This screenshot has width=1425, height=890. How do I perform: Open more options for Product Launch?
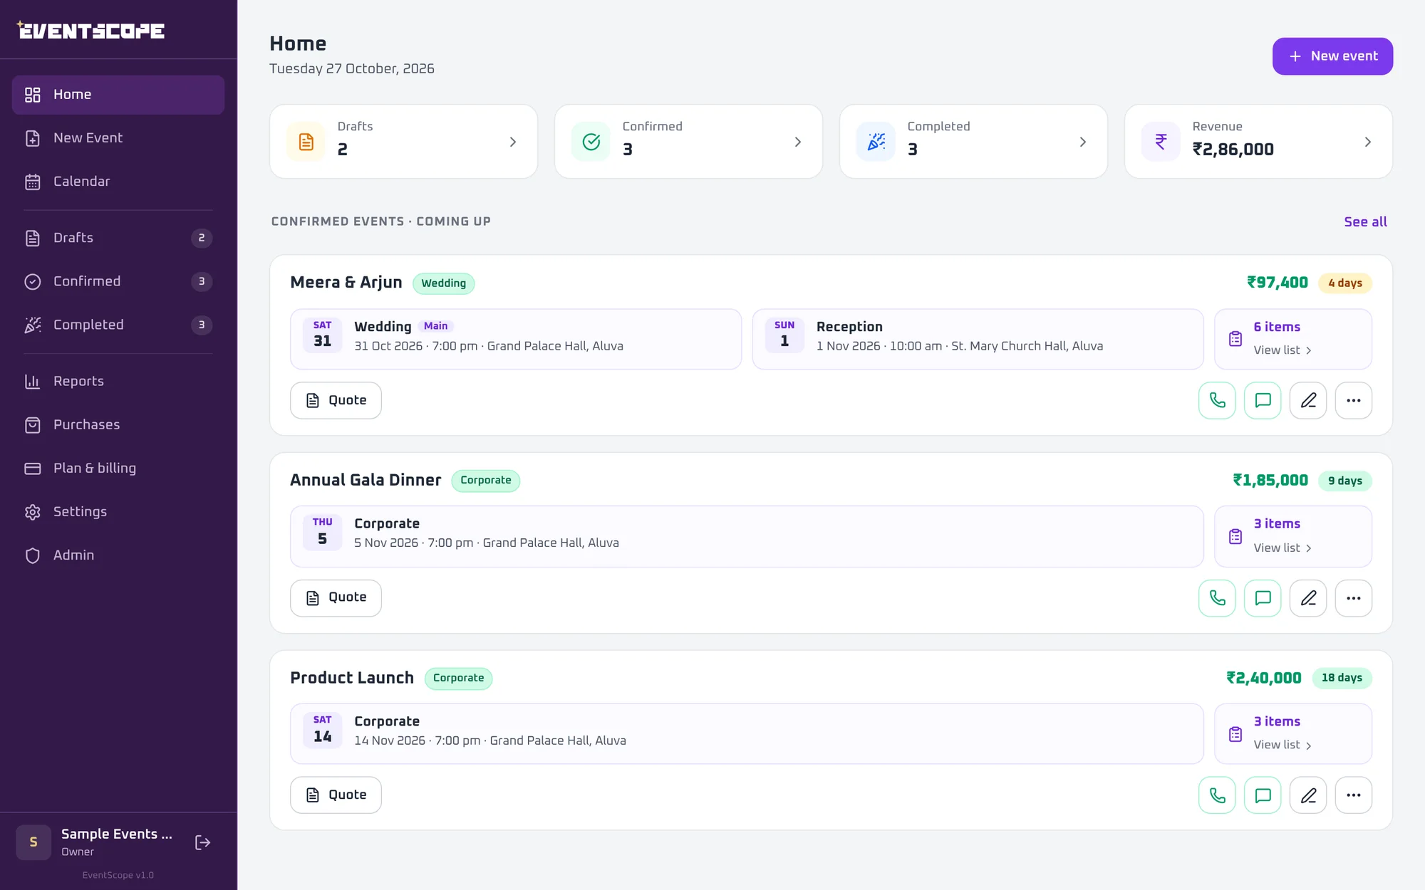pyautogui.click(x=1354, y=795)
